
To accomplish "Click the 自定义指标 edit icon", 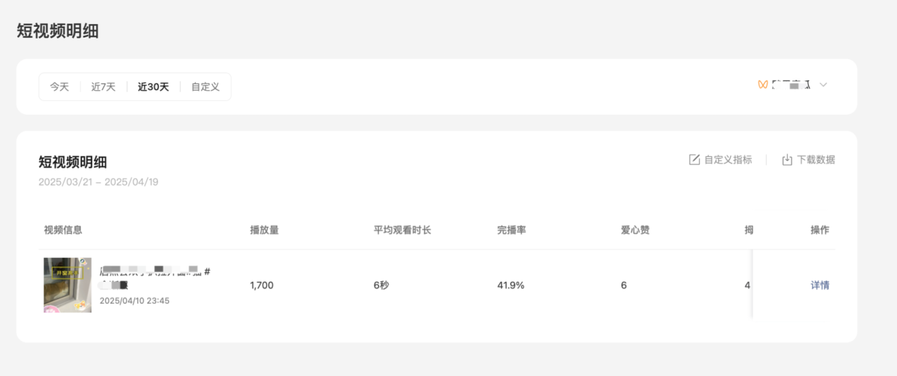I will (694, 160).
